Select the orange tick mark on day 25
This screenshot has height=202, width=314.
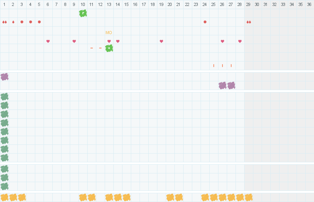214,65
